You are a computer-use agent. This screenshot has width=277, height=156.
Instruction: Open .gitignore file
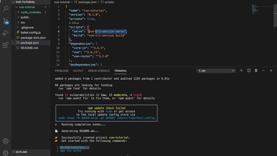tap(27, 27)
